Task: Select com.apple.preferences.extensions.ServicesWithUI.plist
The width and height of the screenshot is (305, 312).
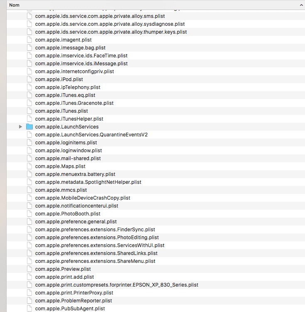Action: coord(100,245)
